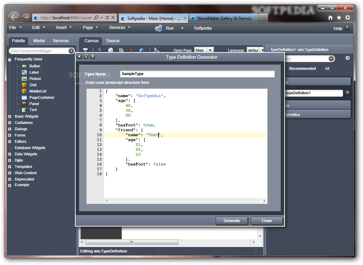Expand the Editors group
Screen dimensions: 363x265
point(10,142)
